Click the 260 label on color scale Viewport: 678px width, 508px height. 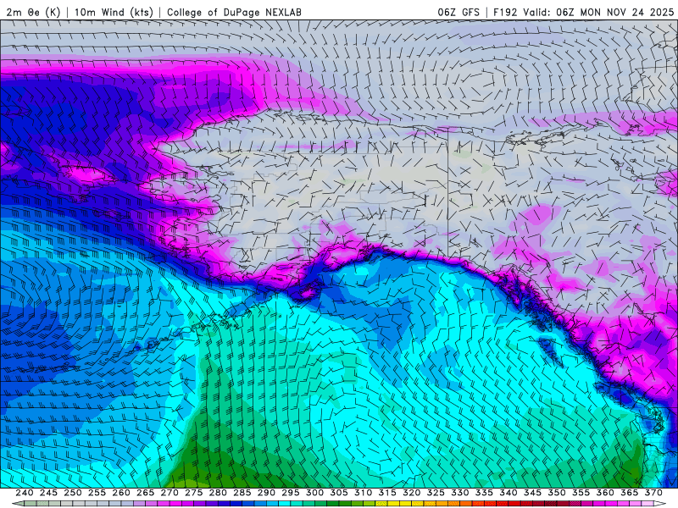(121, 493)
